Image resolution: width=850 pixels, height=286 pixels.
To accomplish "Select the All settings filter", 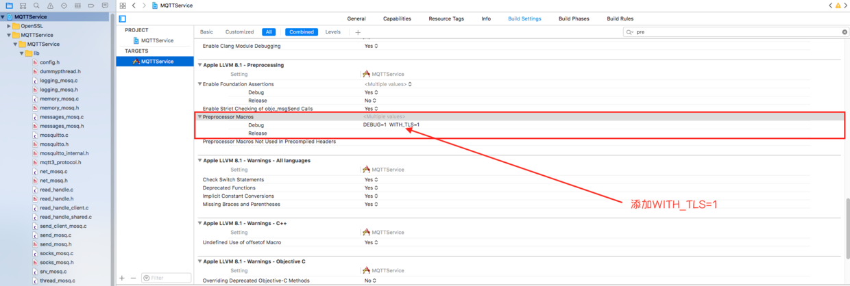I will pyautogui.click(x=269, y=32).
